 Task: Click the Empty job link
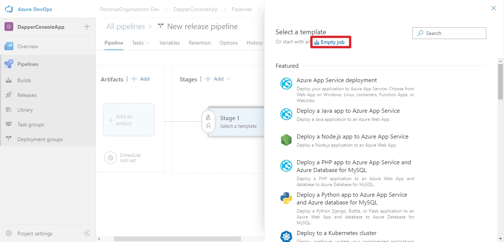(x=329, y=42)
